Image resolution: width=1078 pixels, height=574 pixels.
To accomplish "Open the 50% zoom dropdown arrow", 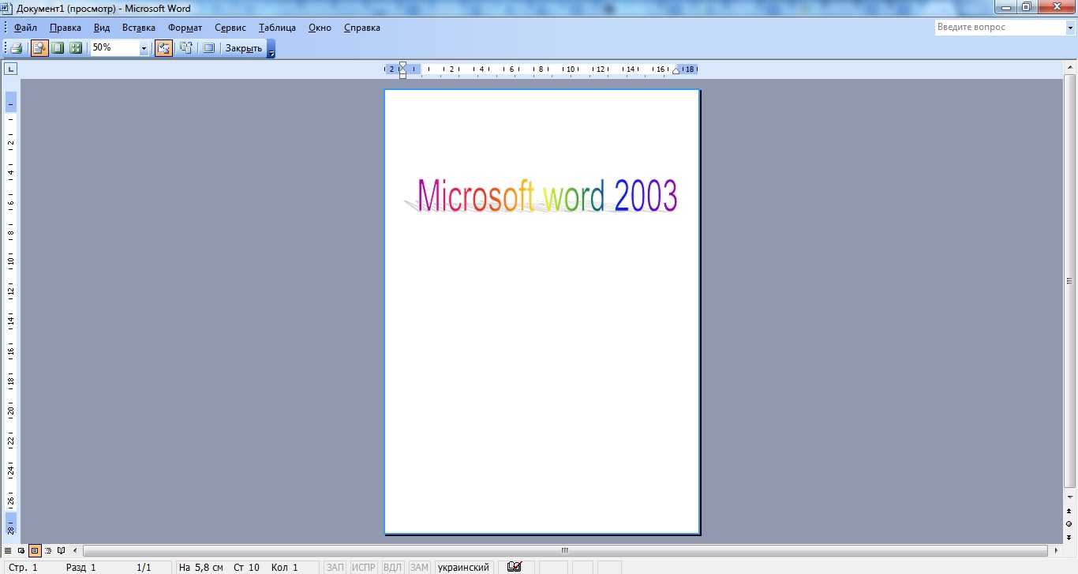I will (144, 48).
